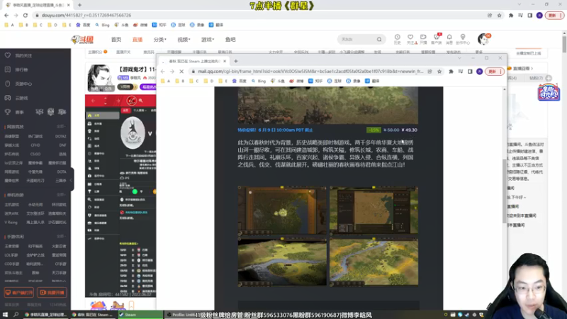Image resolution: width=567 pixels, height=319 pixels.
Task: Collapse the left sidebar with the arrow handle
Action: [71, 180]
